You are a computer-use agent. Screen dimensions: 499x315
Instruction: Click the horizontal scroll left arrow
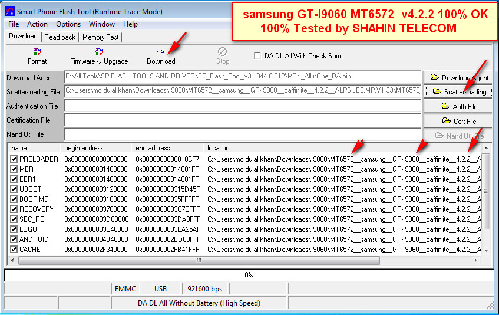point(12,260)
